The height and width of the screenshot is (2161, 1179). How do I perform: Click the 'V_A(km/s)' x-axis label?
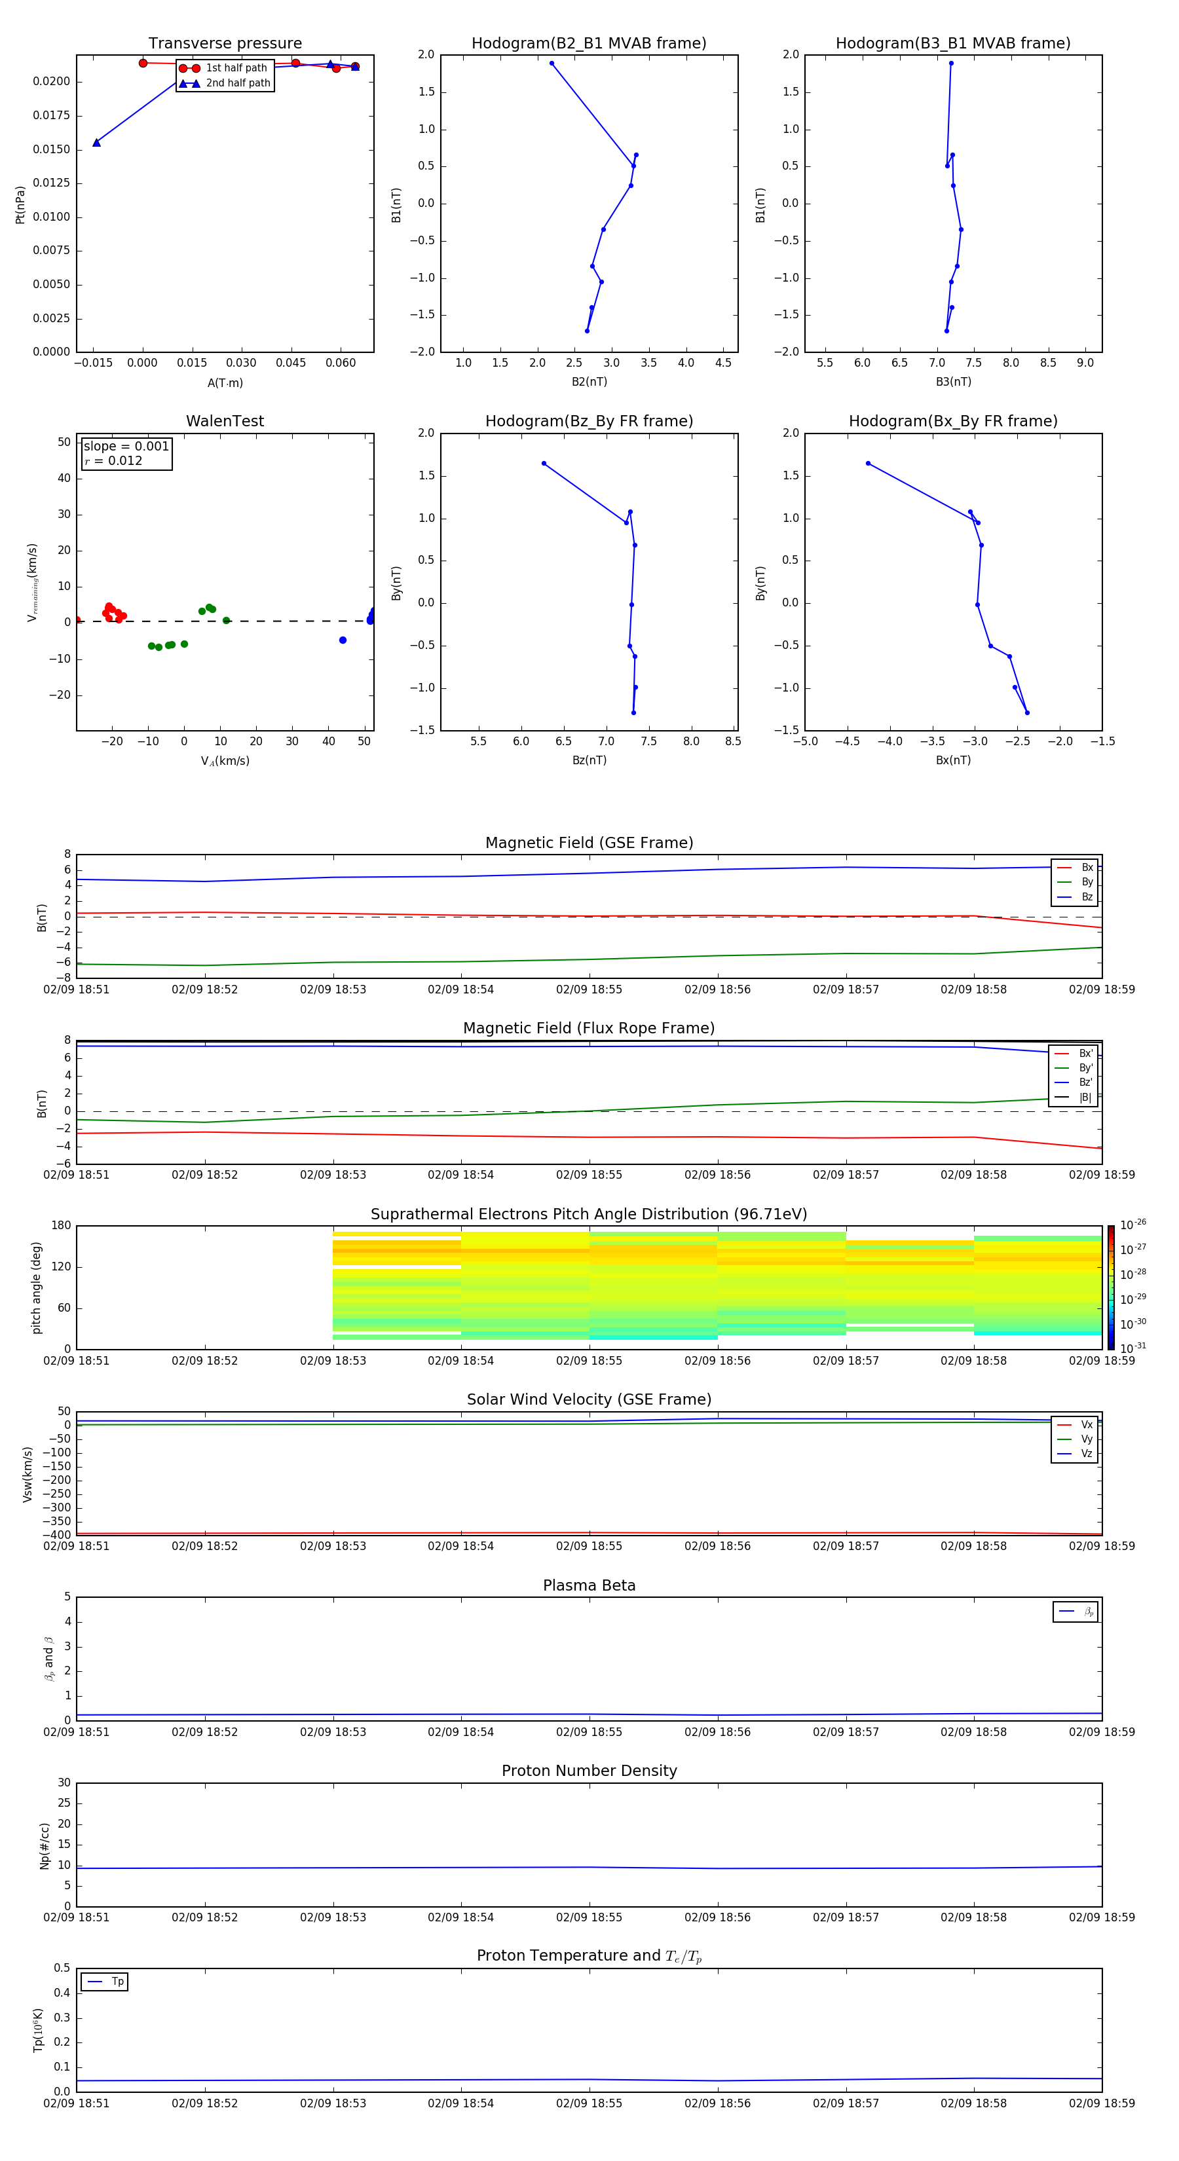[x=225, y=761]
